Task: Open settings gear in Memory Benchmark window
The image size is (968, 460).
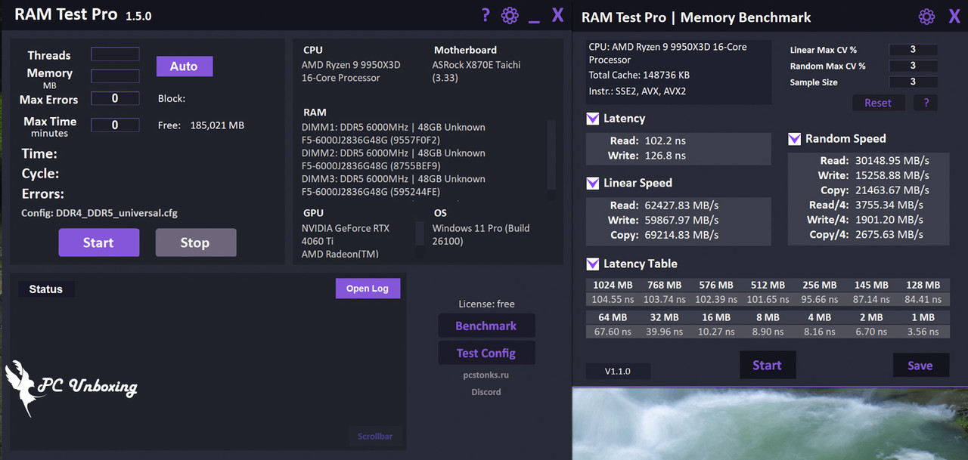Action: [x=926, y=17]
